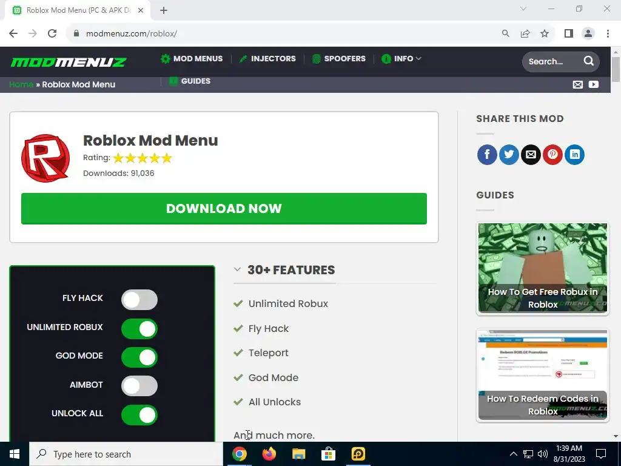
Task: Open the Injectors nav item
Action: 267,59
